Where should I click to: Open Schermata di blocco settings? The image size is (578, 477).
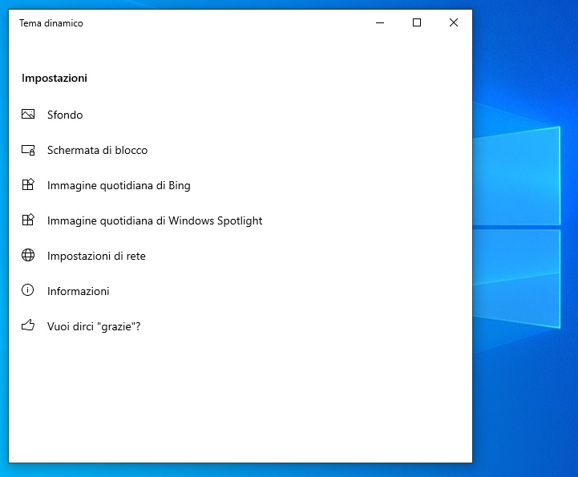tap(97, 150)
